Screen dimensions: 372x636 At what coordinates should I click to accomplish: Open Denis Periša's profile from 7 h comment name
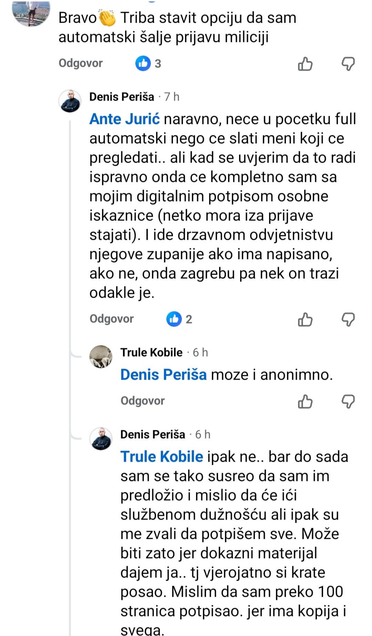[122, 97]
